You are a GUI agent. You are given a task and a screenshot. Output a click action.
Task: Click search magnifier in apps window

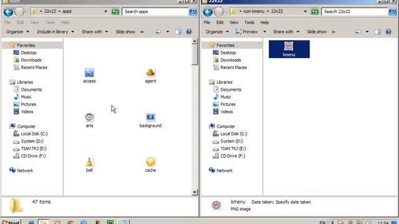[193, 11]
